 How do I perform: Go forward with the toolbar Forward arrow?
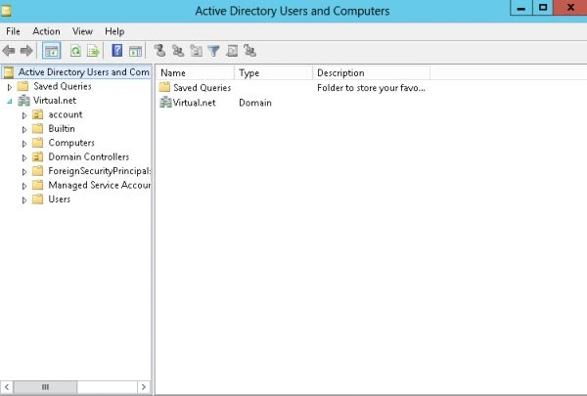(x=26, y=51)
